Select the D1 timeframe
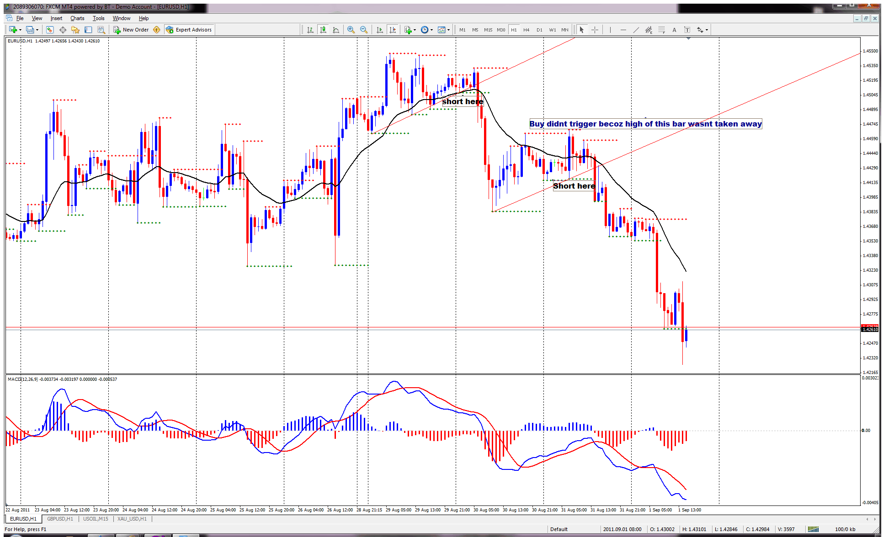 click(539, 30)
